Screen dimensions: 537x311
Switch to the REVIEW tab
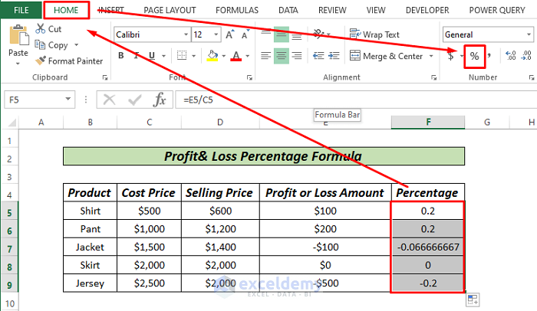(332, 10)
